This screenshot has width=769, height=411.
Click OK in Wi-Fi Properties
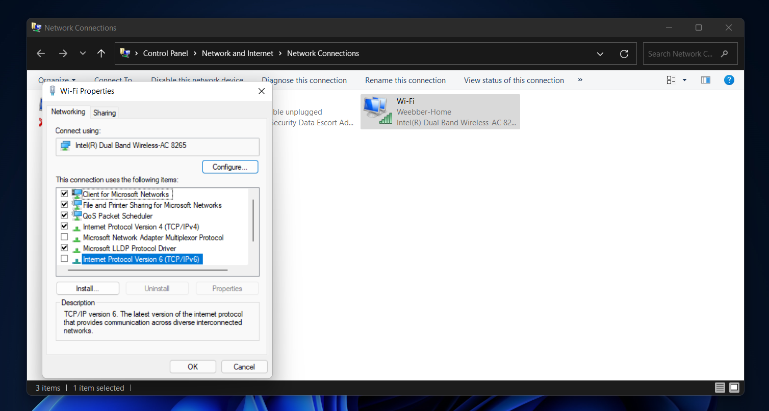point(193,367)
